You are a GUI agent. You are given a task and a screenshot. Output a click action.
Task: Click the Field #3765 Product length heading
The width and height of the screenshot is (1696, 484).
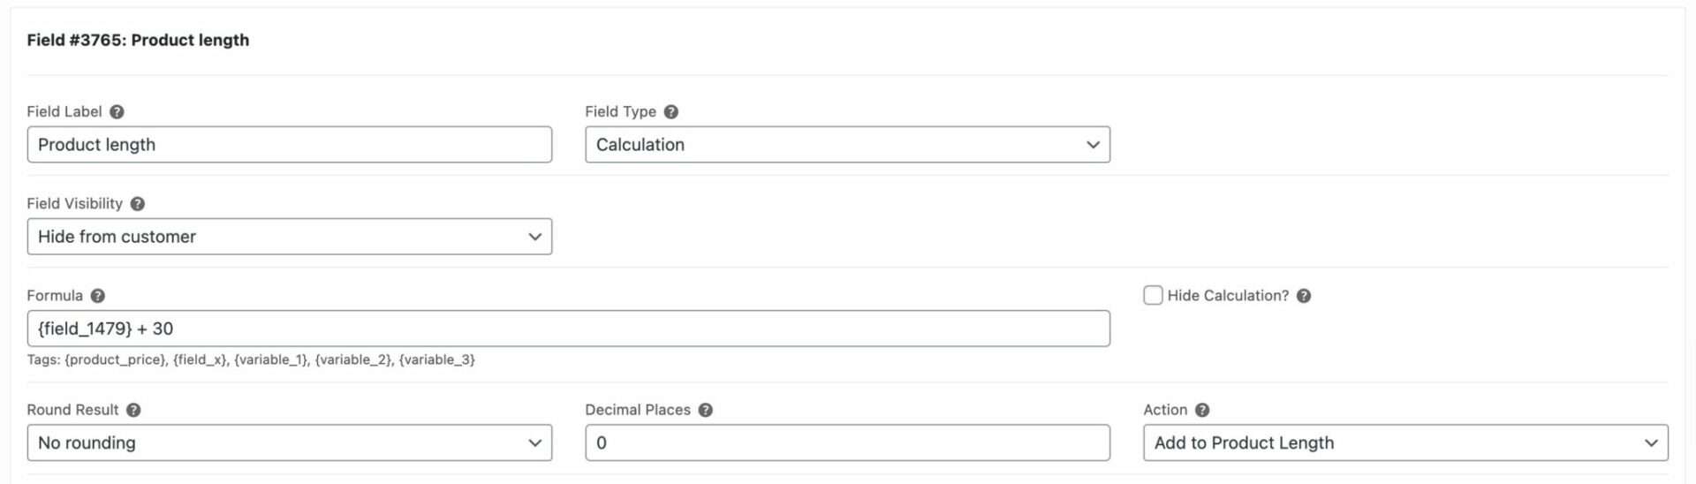point(138,40)
